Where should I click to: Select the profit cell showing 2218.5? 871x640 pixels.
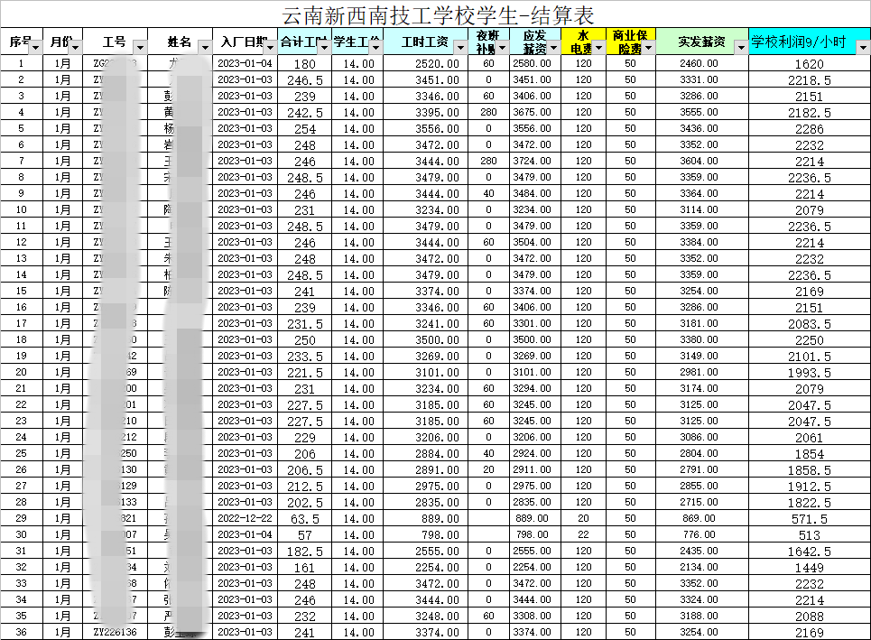(x=810, y=80)
